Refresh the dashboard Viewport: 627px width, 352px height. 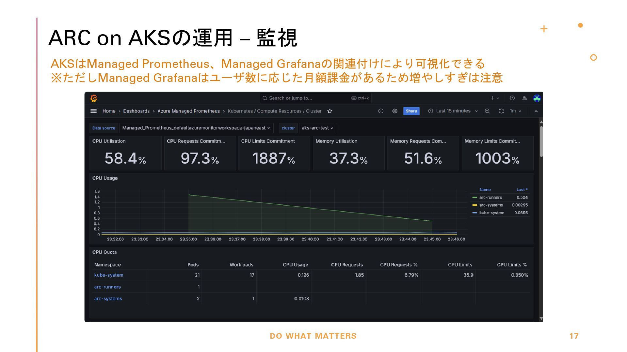tap(501, 111)
